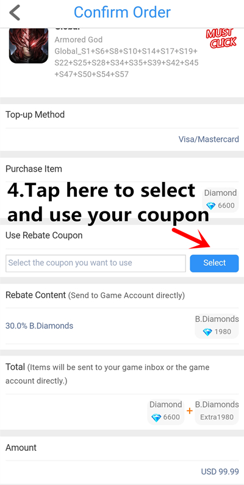
Task: Tap the B.Diamonds Extra1980 chip in Total
Action: coord(217,411)
